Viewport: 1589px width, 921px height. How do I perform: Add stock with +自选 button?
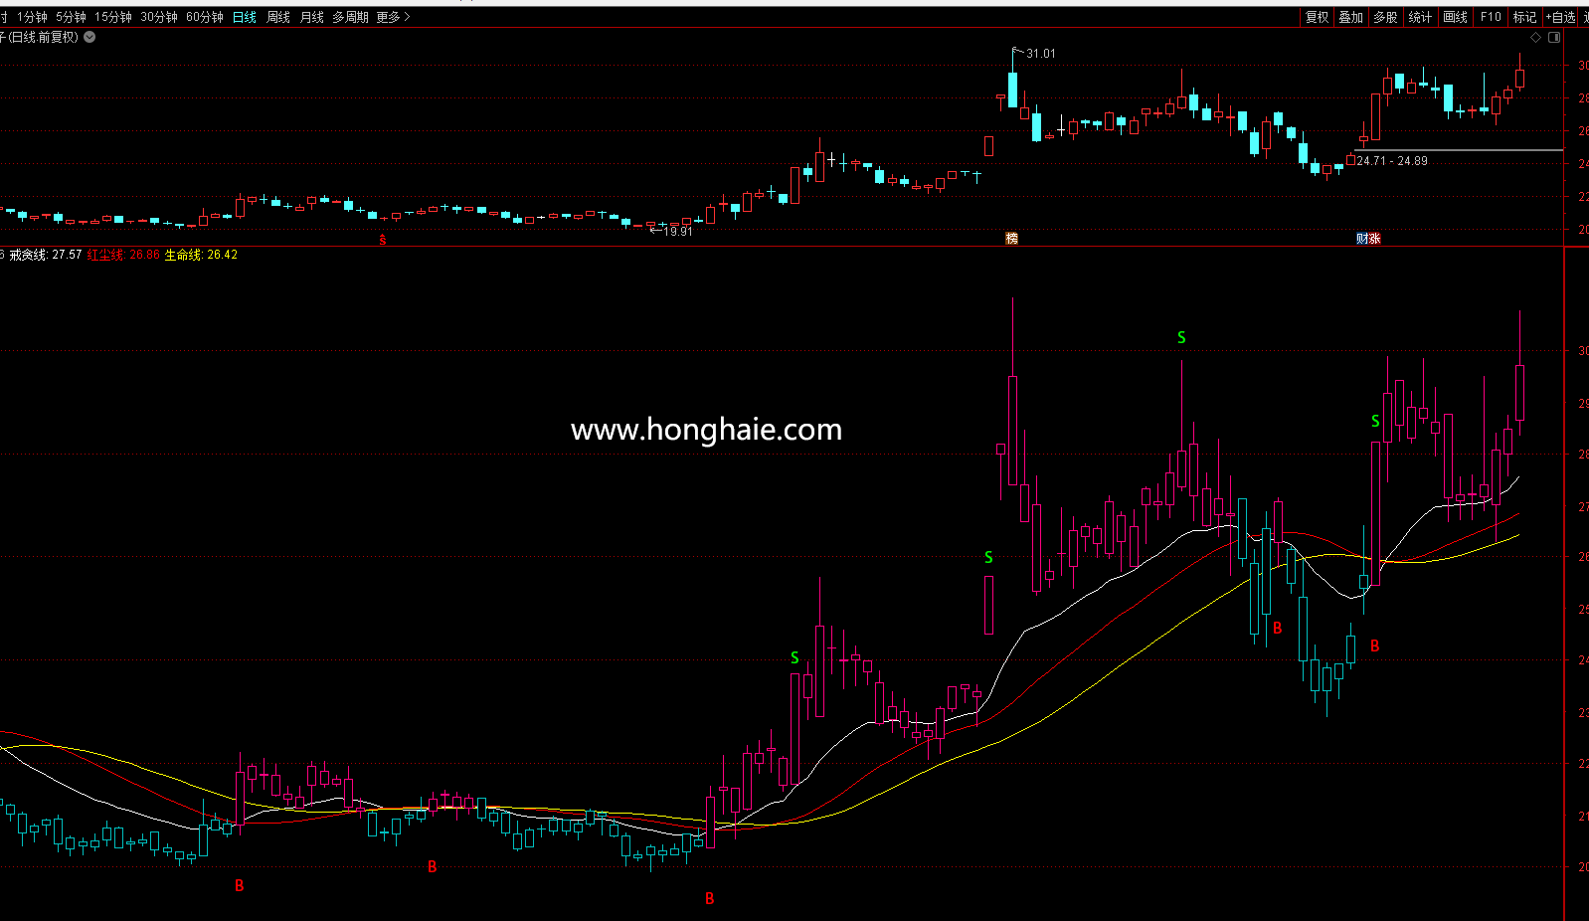pos(1561,17)
